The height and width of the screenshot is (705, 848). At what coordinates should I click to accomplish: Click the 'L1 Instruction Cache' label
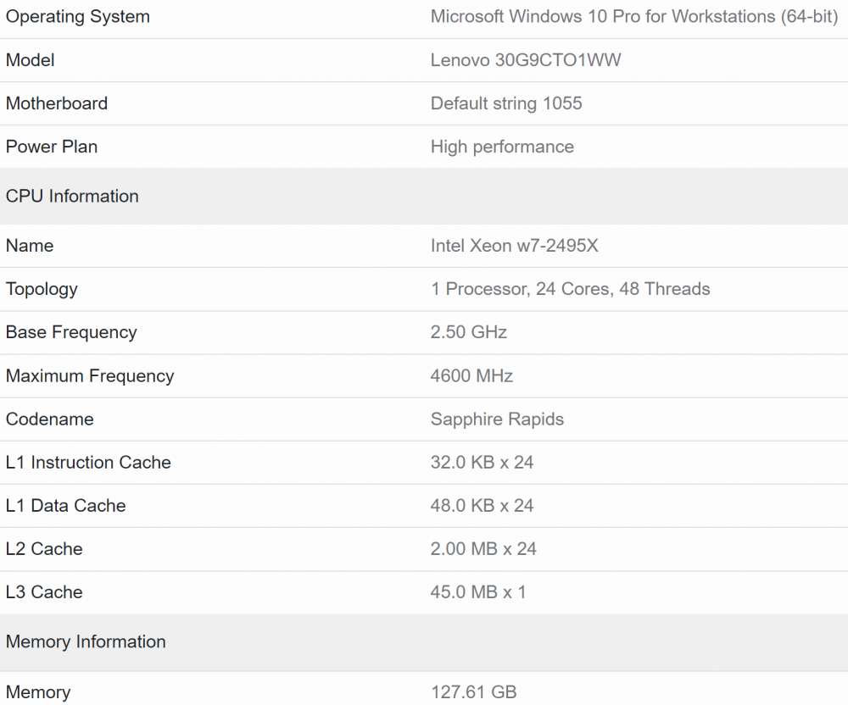(89, 463)
